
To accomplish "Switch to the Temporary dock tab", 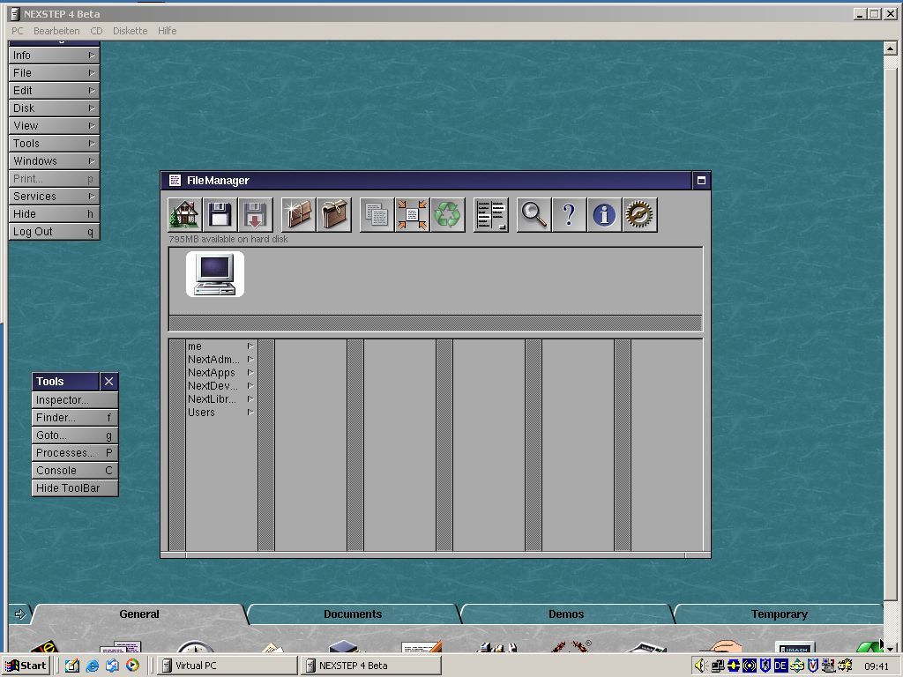I will click(779, 614).
